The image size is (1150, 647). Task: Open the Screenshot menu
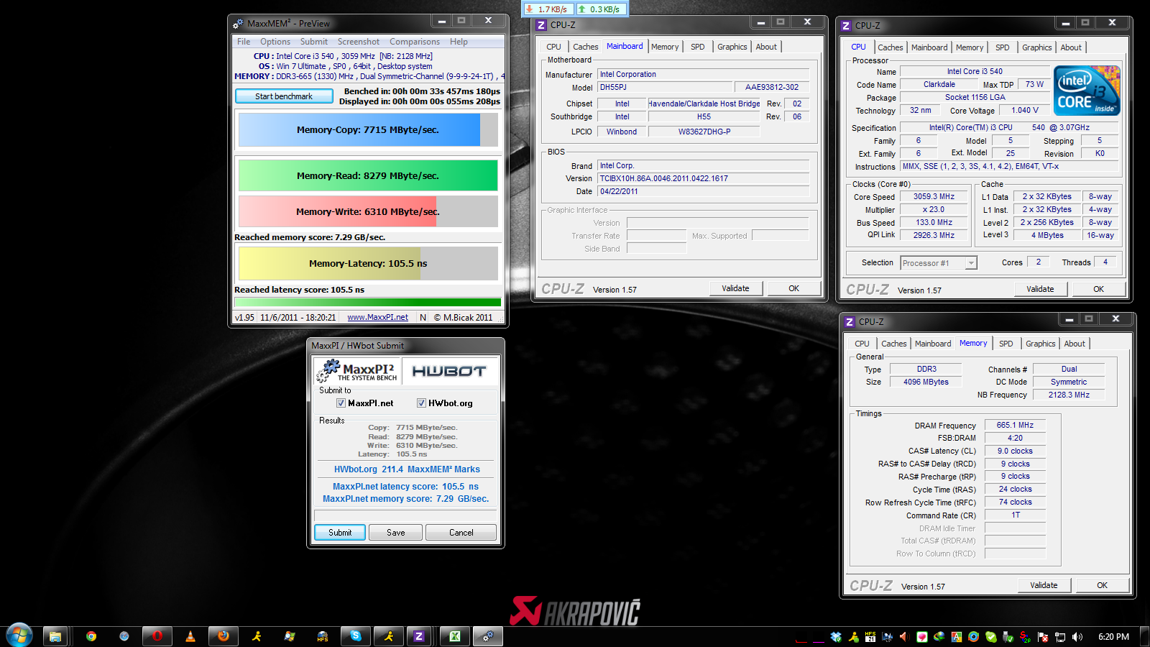359,42
